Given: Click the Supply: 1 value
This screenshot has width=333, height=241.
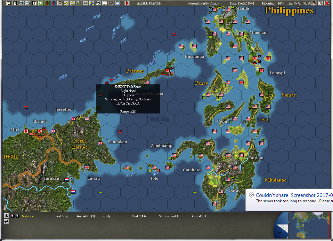Looking at the screenshot, I should point(108,216).
